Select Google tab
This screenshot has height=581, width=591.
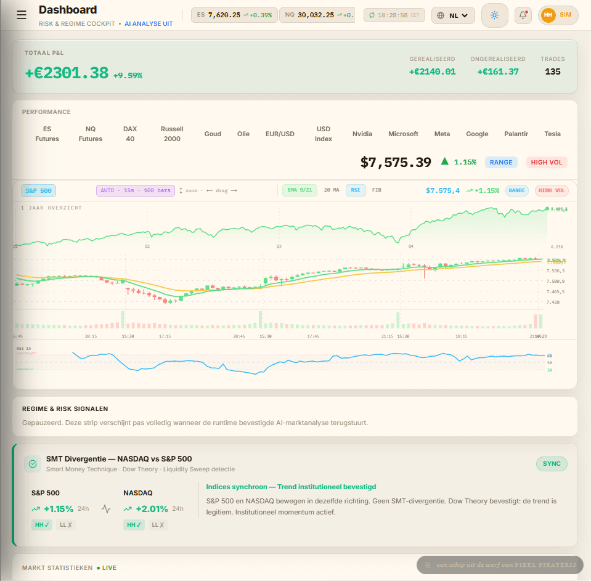477,134
